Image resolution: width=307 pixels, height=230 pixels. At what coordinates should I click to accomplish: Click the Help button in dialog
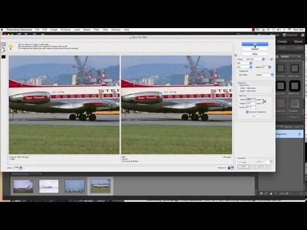tap(255, 54)
